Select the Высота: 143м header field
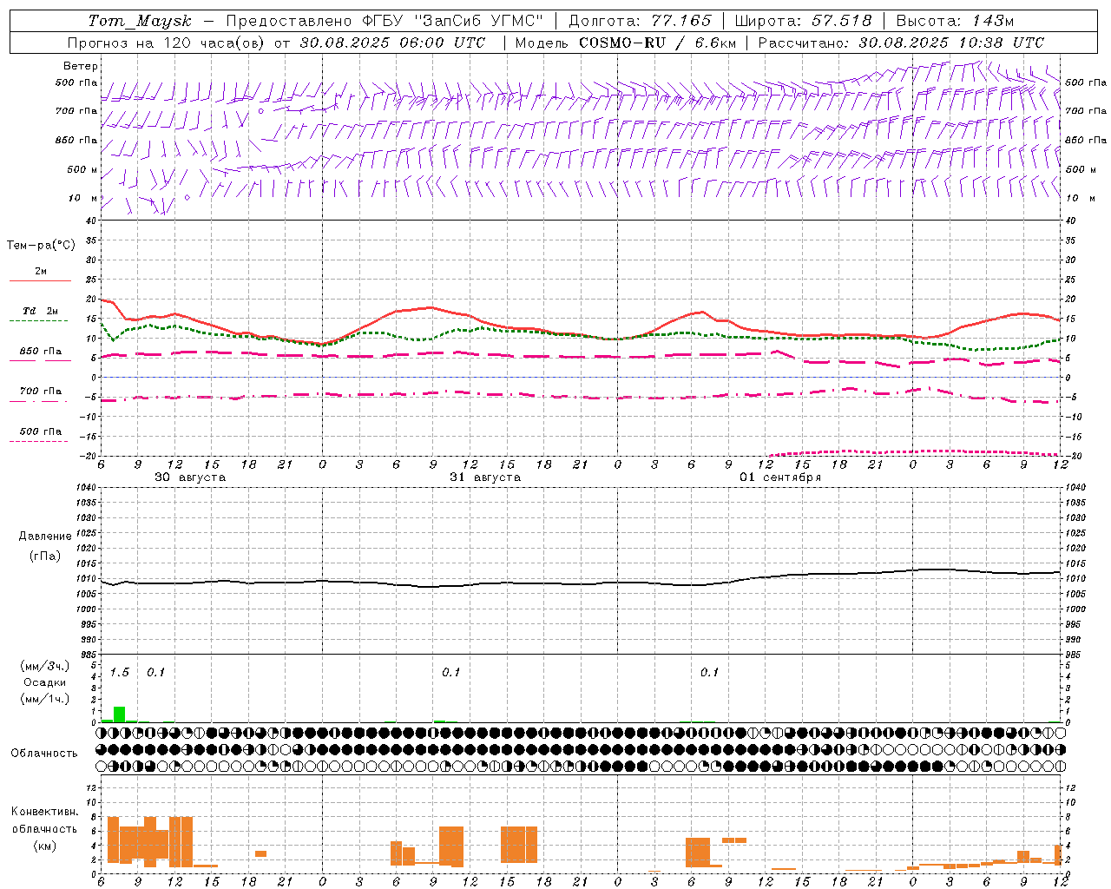Image resolution: width=1111 pixels, height=889 pixels. click(x=956, y=21)
